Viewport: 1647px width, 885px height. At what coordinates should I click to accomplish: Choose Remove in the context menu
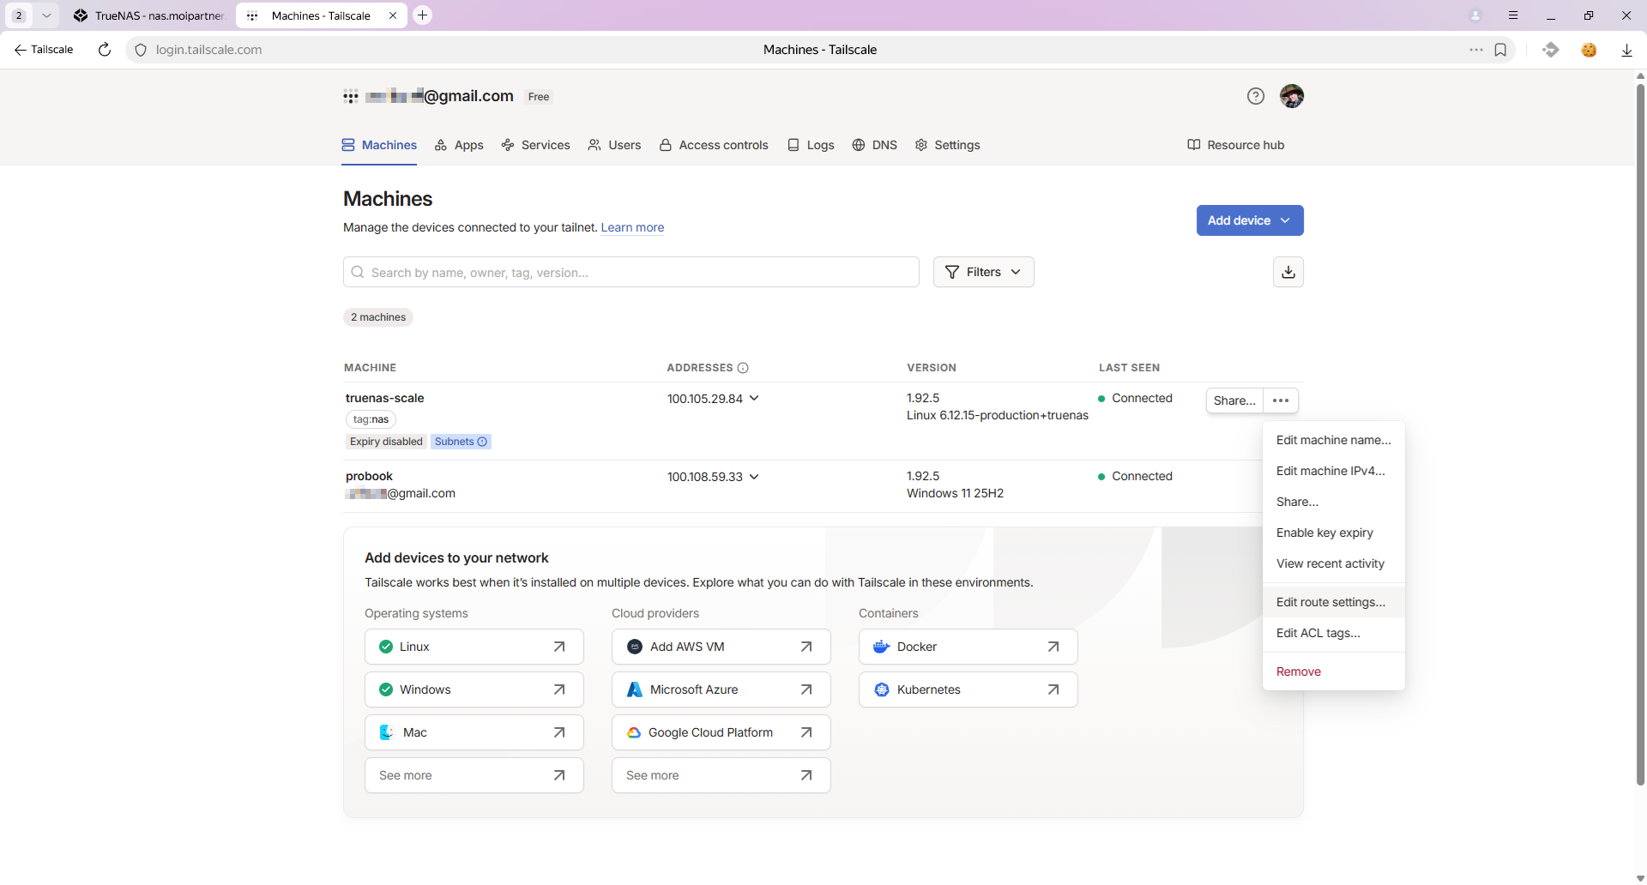point(1298,671)
